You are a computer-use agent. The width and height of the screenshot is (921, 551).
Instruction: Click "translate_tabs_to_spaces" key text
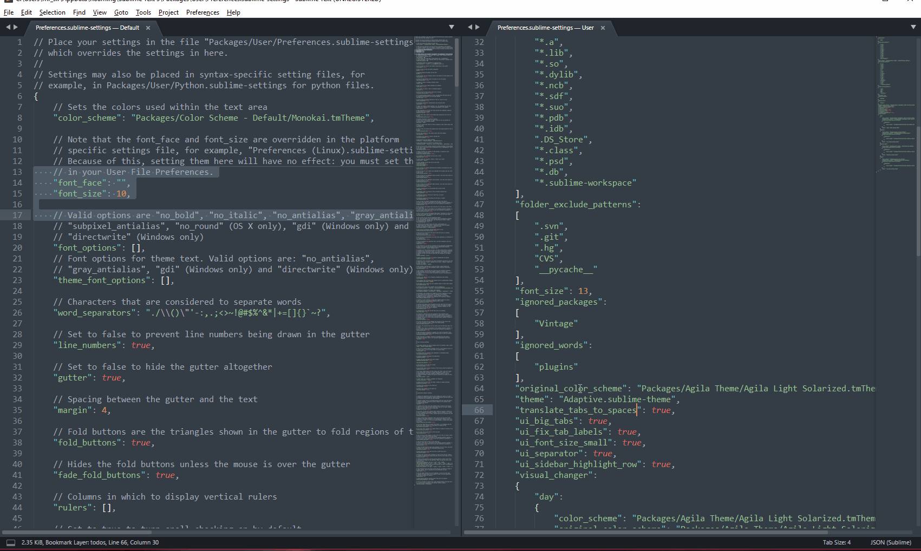tap(578, 410)
